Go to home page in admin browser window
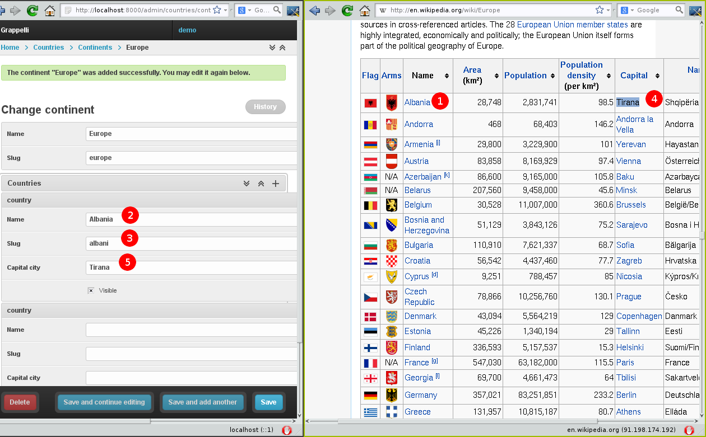This screenshot has width=706, height=437. (50, 10)
